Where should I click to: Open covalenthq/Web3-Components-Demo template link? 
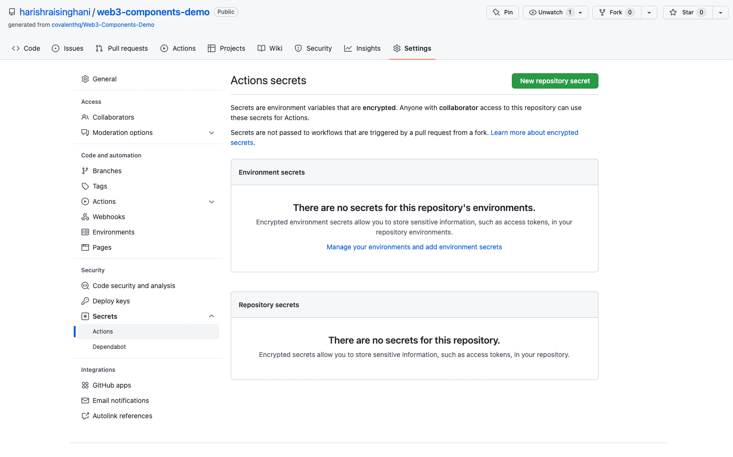103,25
